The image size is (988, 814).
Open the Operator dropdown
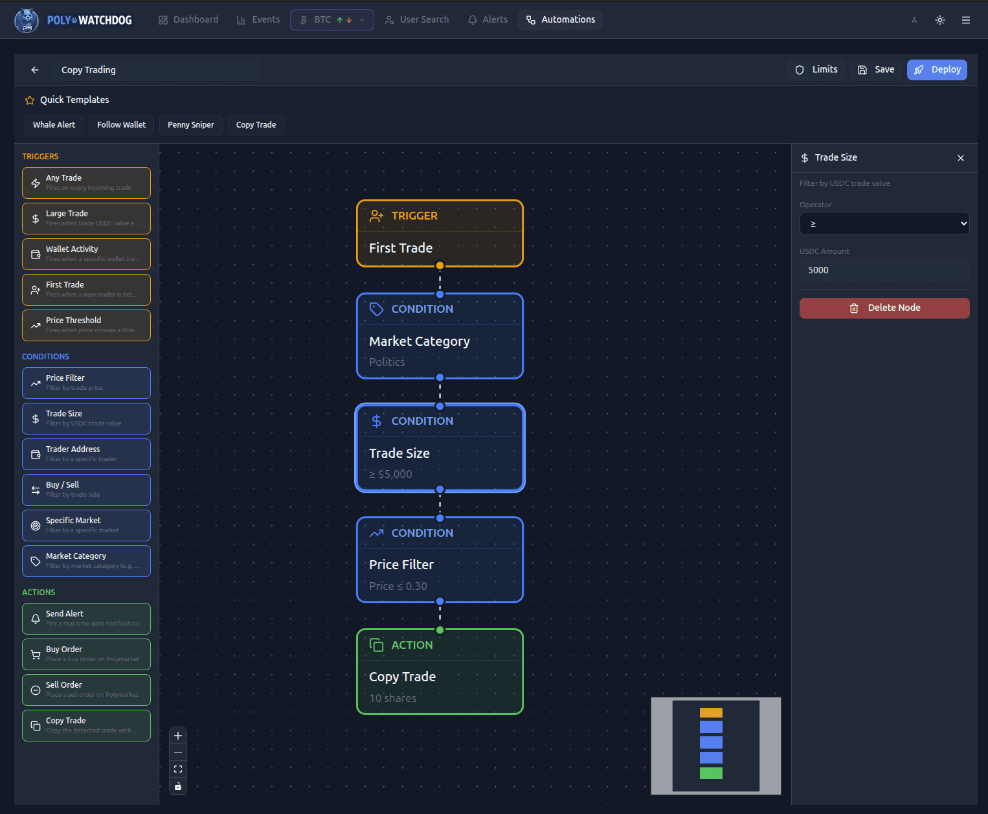tap(884, 223)
